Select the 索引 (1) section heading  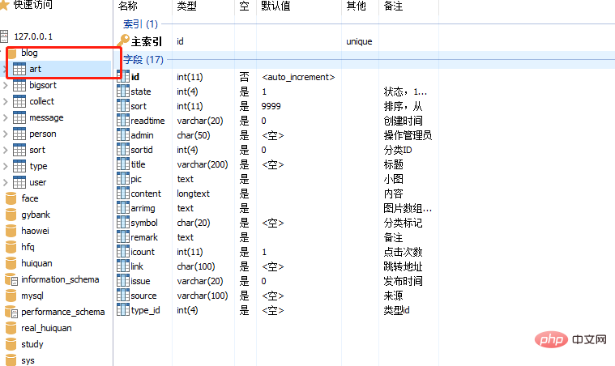(x=140, y=24)
